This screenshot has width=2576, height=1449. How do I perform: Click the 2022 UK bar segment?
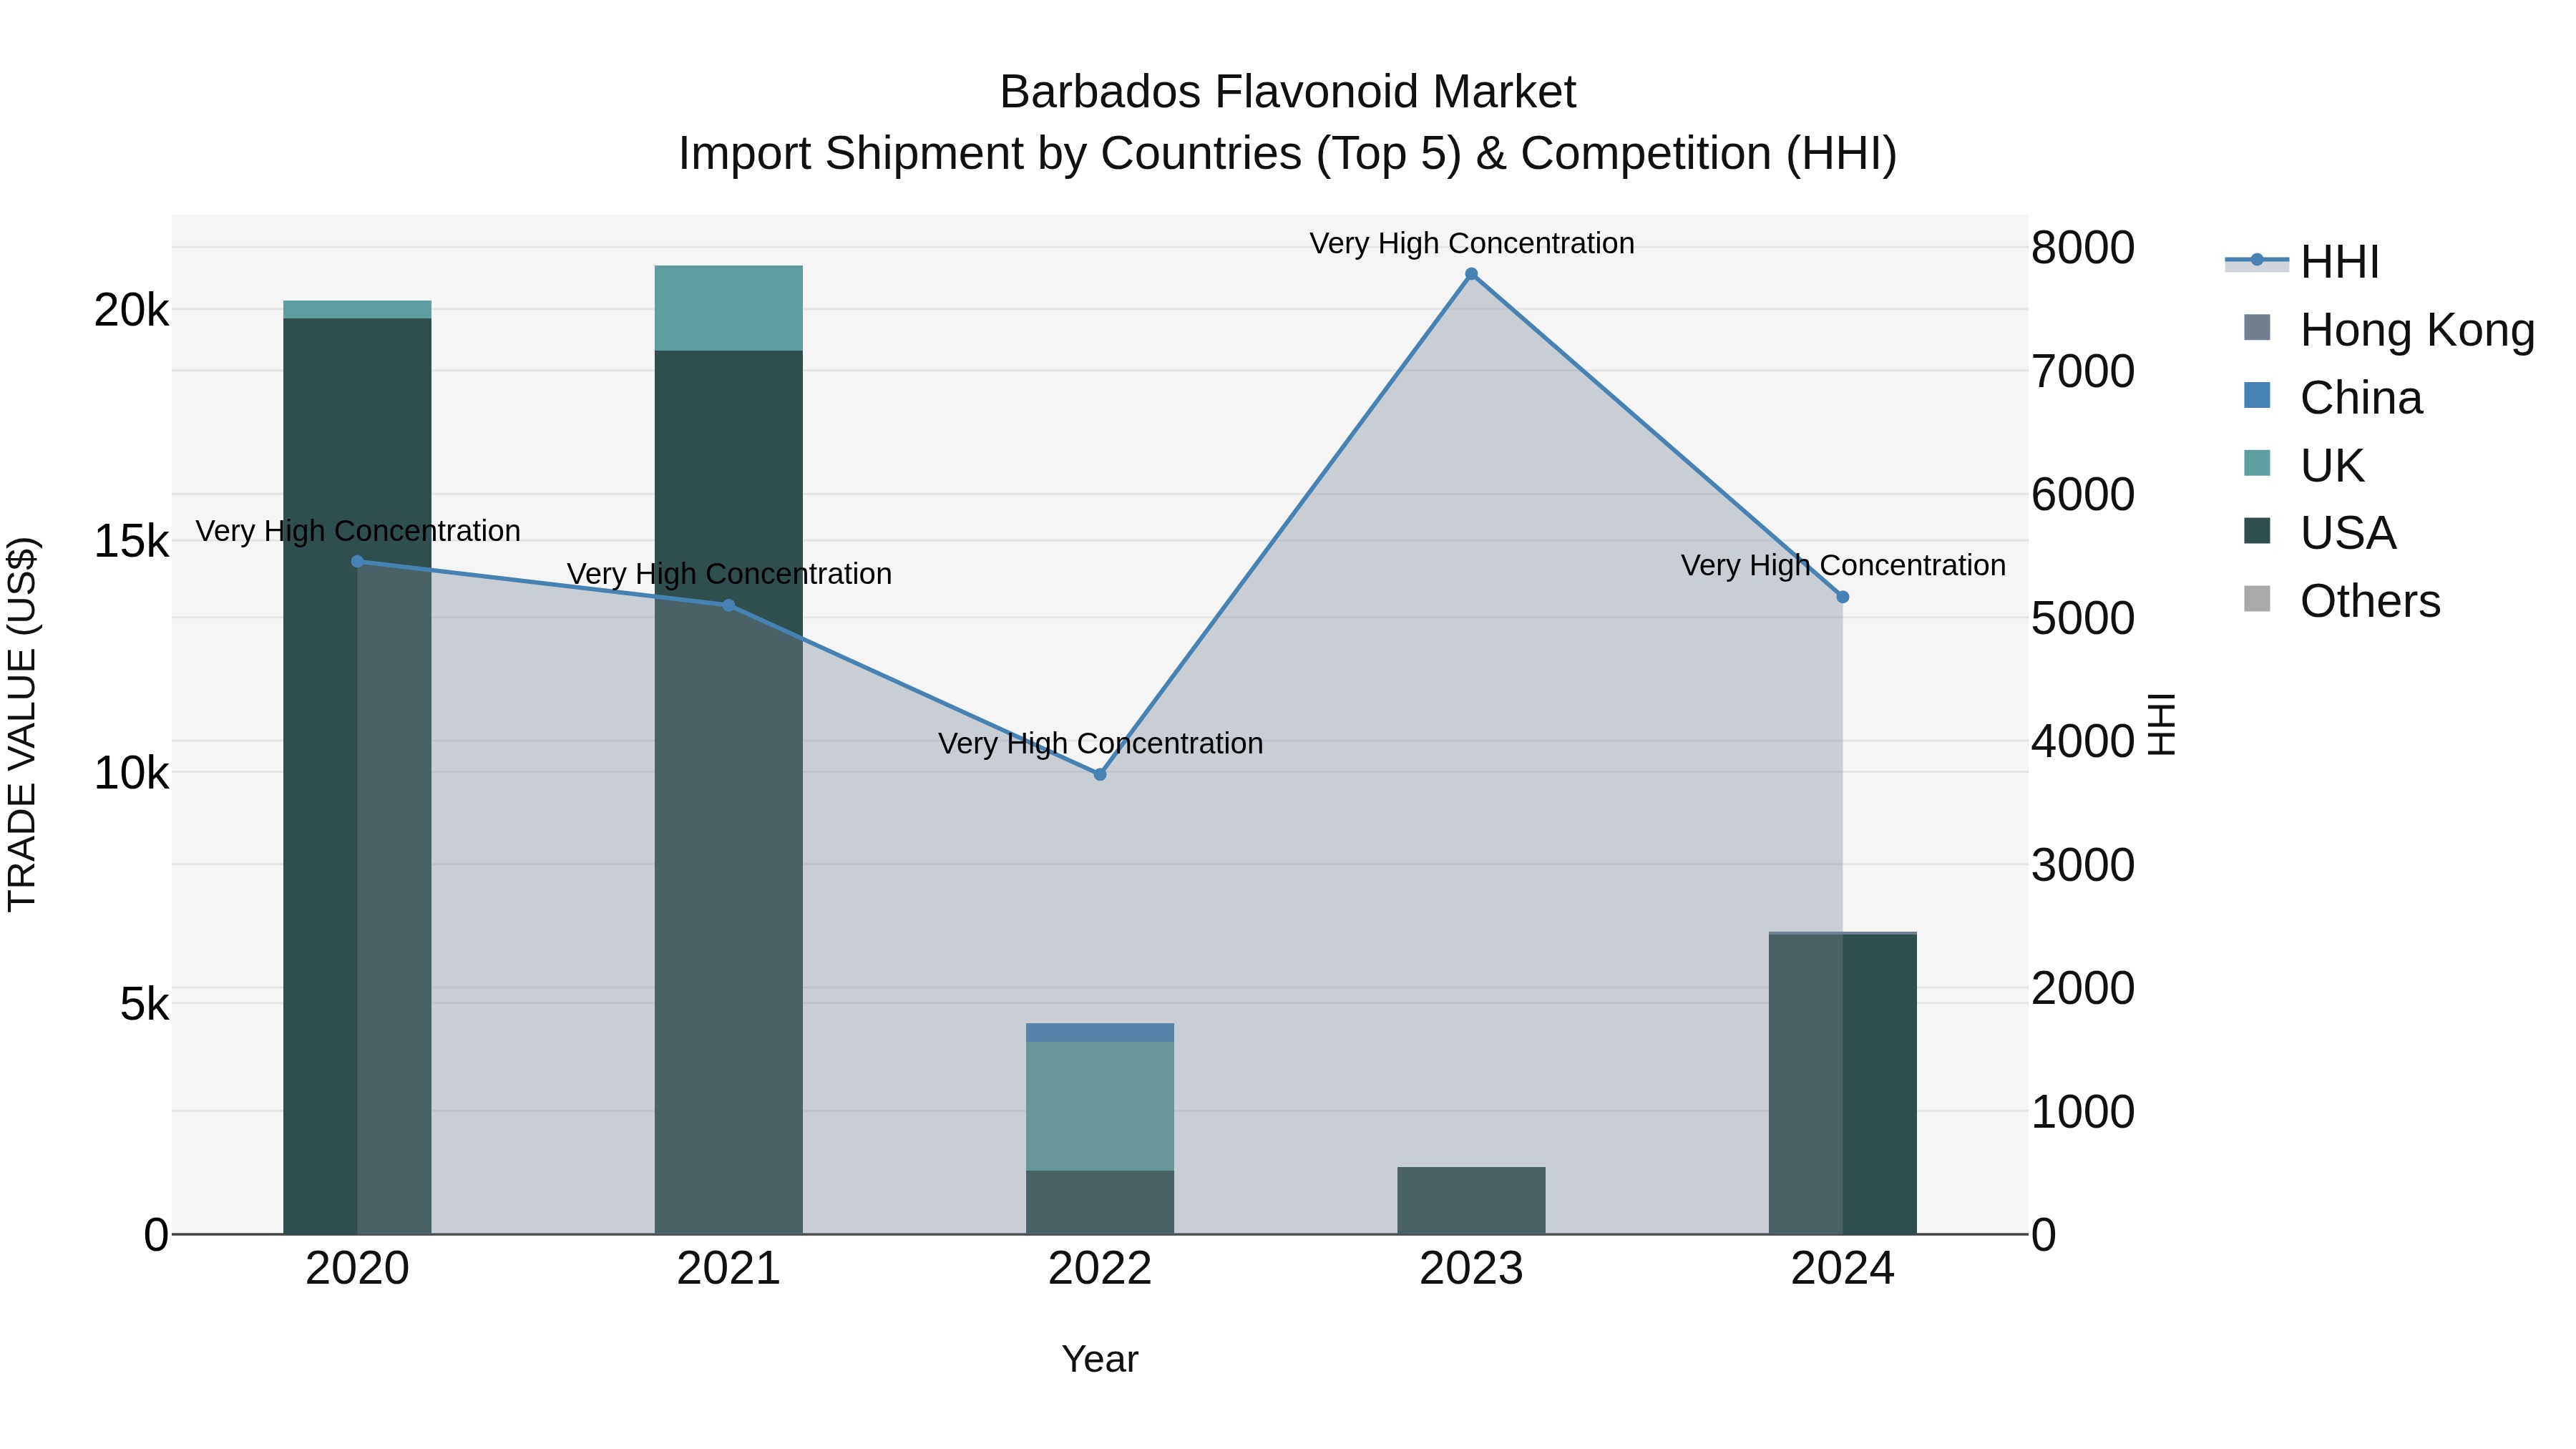point(1100,1106)
